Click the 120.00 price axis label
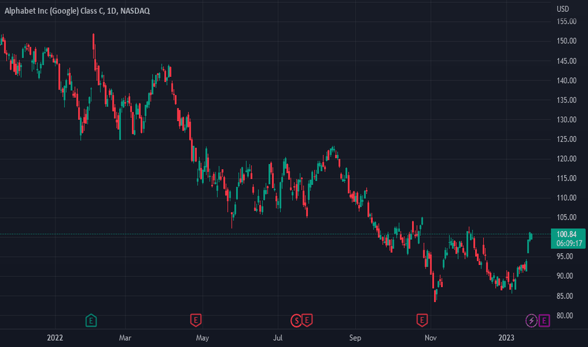 [567, 159]
